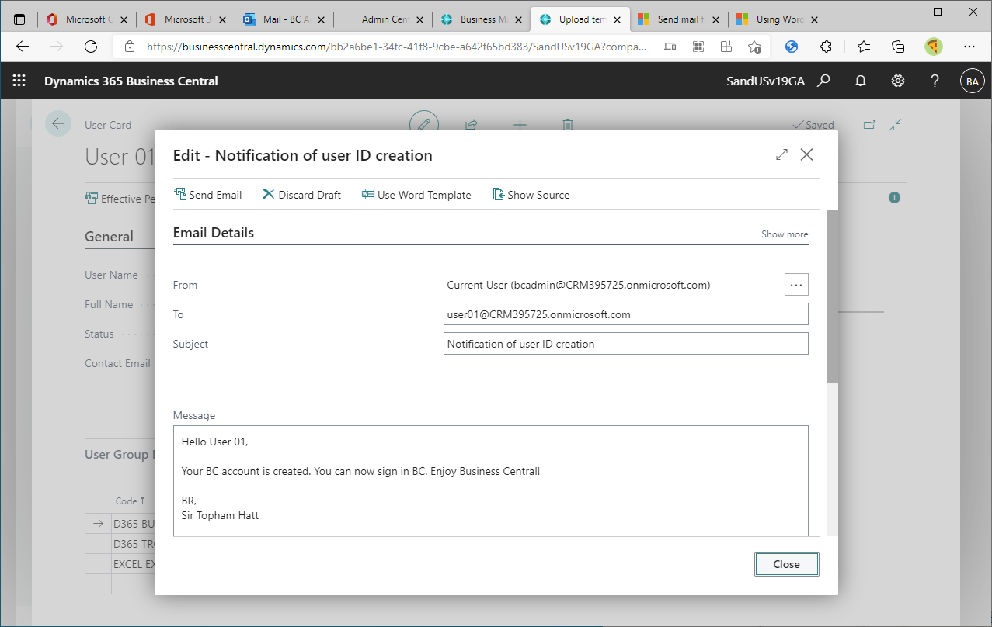Discard Draft of the notification email
The height and width of the screenshot is (627, 992).
tap(301, 195)
